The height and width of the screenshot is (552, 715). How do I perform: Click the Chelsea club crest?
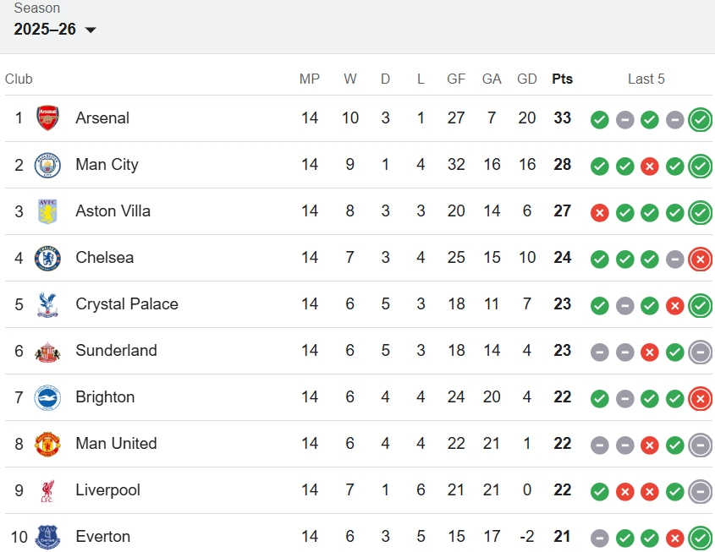47,258
